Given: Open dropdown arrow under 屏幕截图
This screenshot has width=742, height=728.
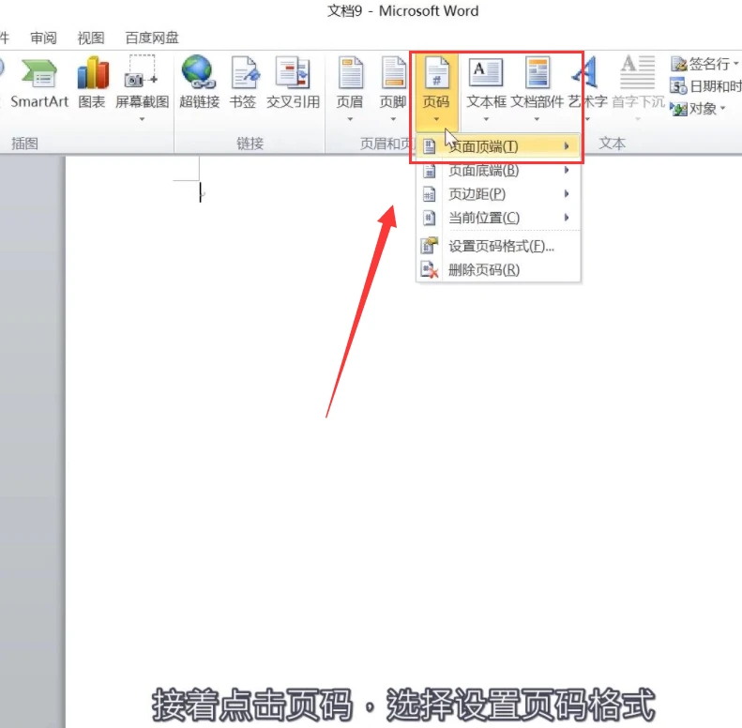Looking at the screenshot, I should 142,119.
